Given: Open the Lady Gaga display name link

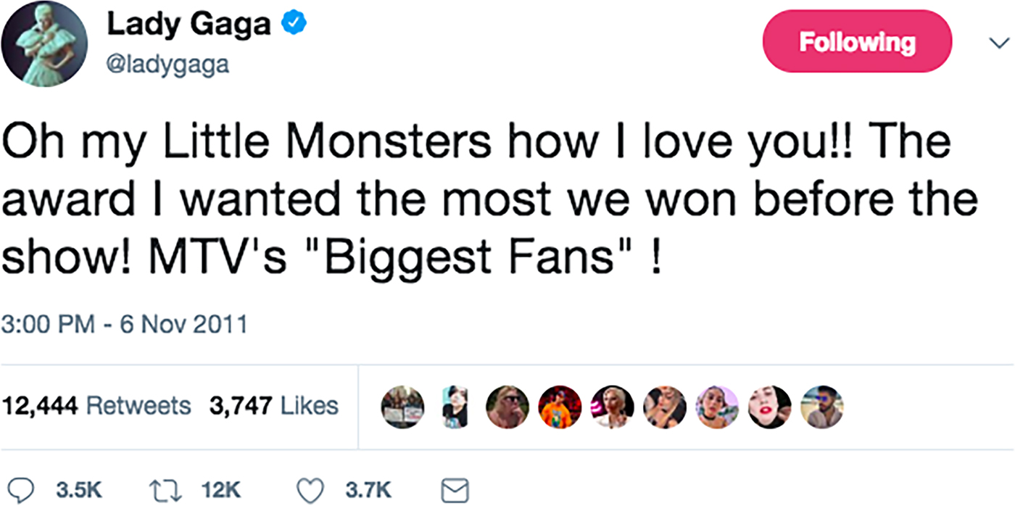Looking at the screenshot, I should point(189,25).
